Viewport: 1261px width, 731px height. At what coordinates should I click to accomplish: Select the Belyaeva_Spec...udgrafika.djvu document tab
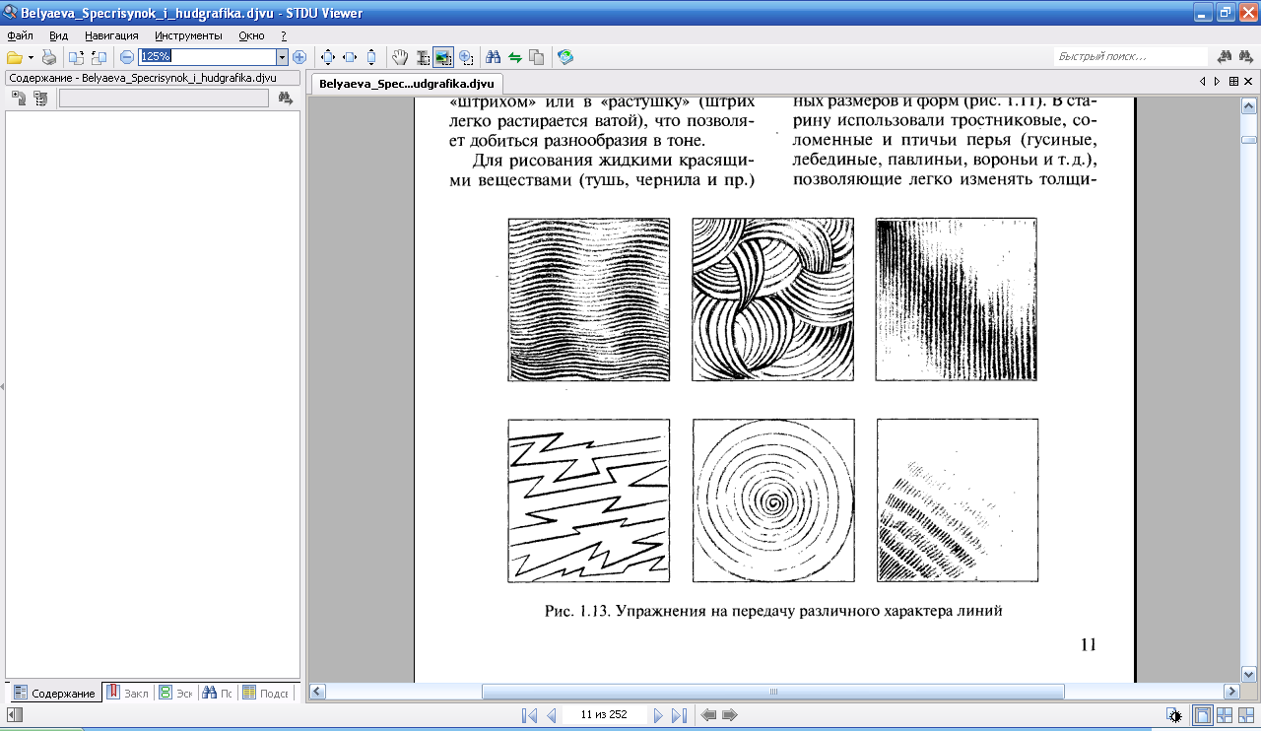click(x=407, y=84)
